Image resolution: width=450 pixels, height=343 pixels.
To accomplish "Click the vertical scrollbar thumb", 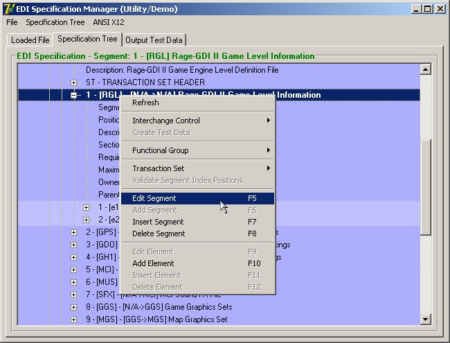I will point(426,188).
